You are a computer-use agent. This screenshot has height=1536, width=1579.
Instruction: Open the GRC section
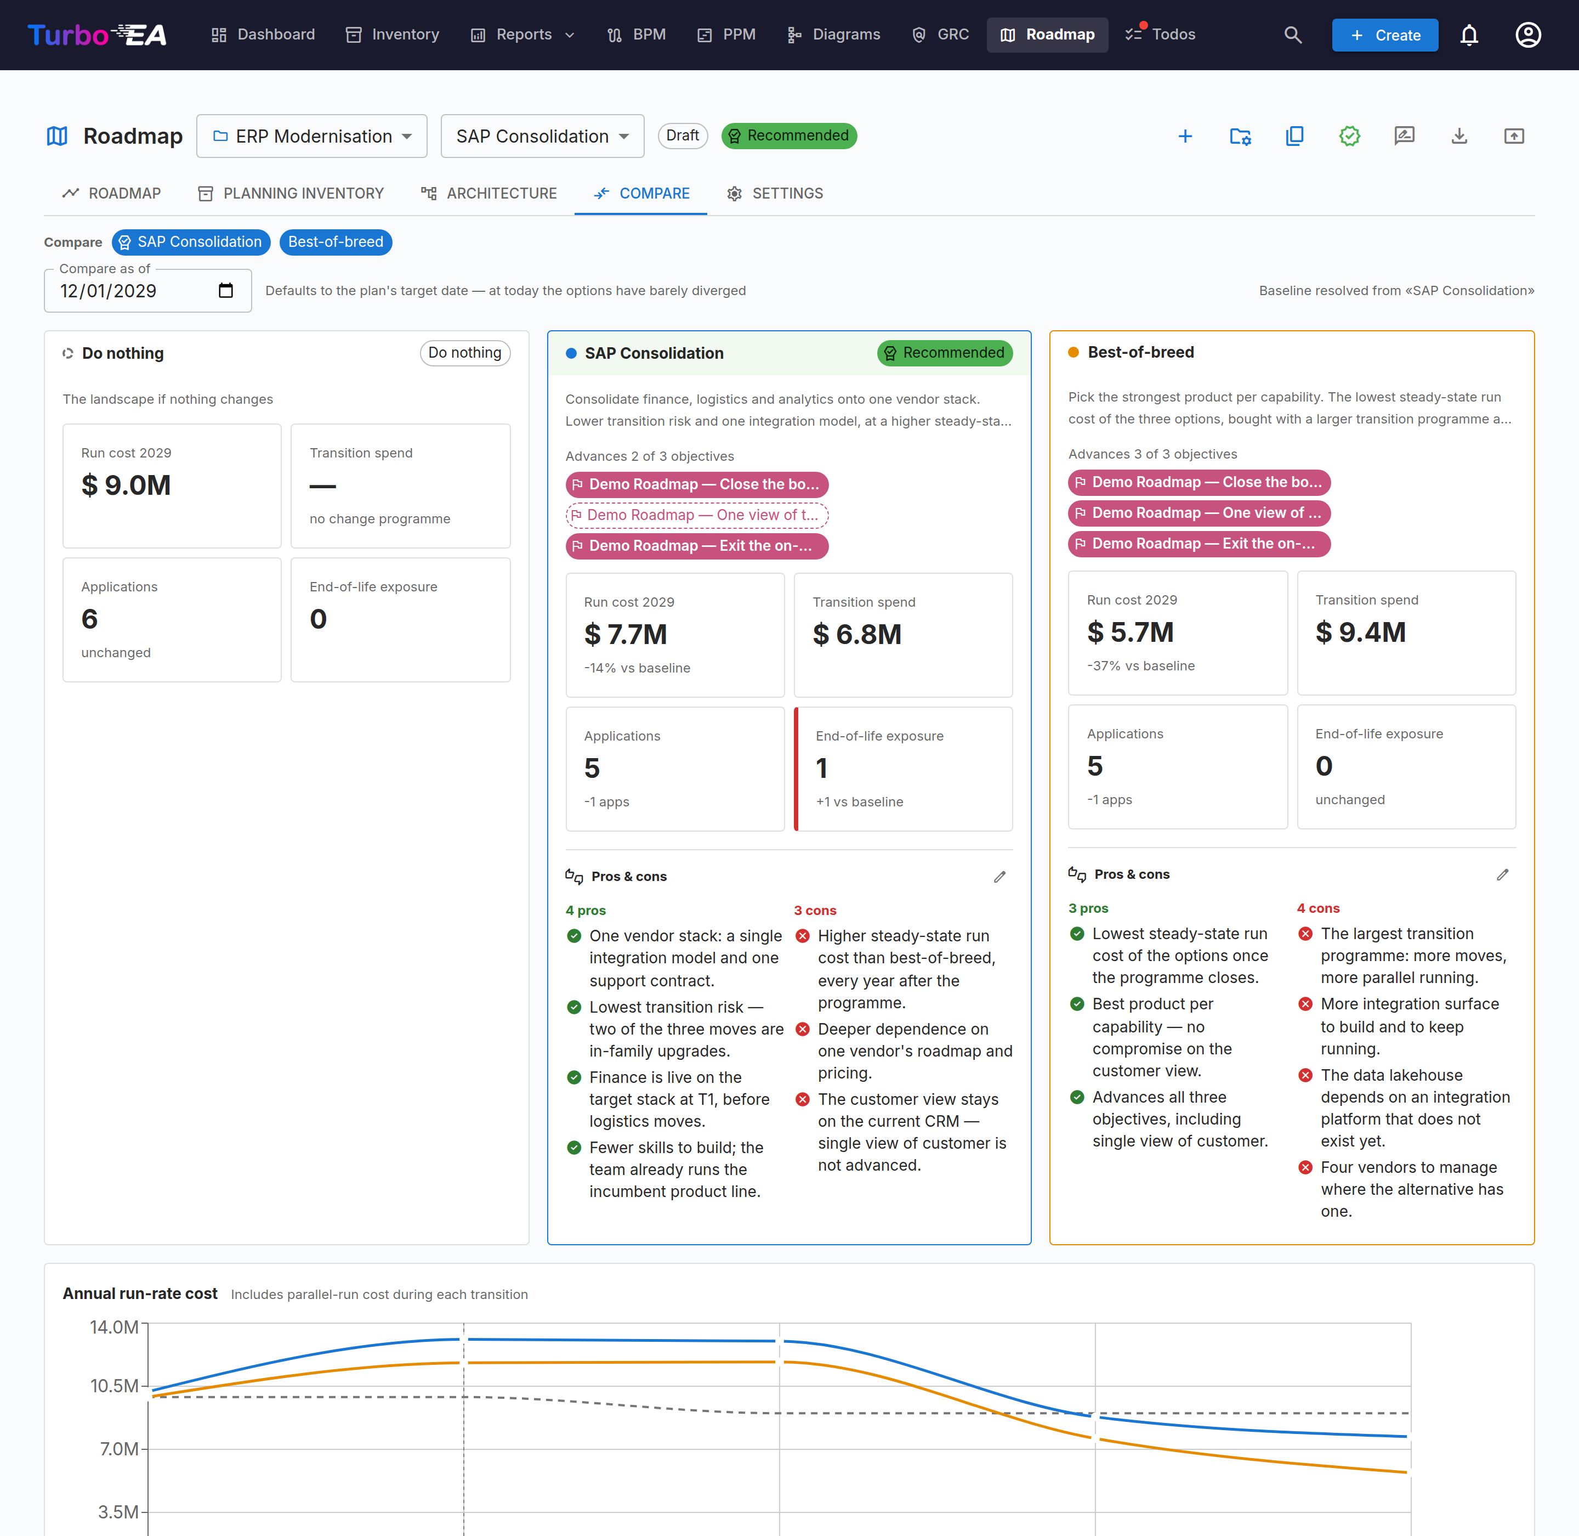(x=940, y=35)
